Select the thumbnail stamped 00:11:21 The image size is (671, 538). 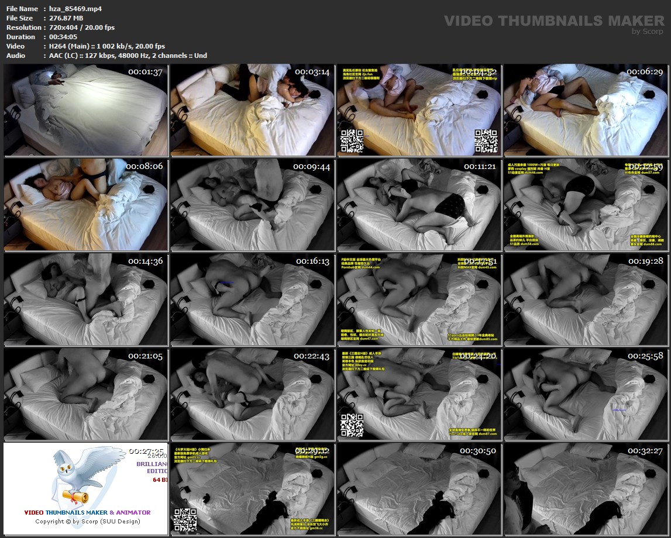(x=419, y=205)
